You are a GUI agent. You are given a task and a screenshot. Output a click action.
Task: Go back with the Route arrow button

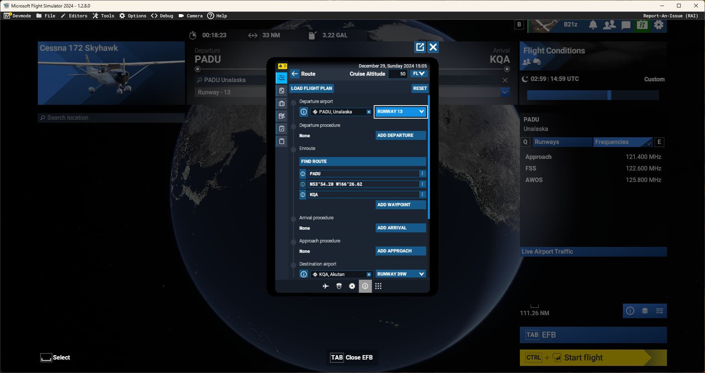tap(295, 74)
